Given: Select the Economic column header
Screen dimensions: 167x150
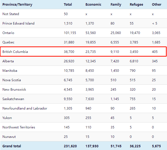Looking at the screenshot, I should pos(93,4).
